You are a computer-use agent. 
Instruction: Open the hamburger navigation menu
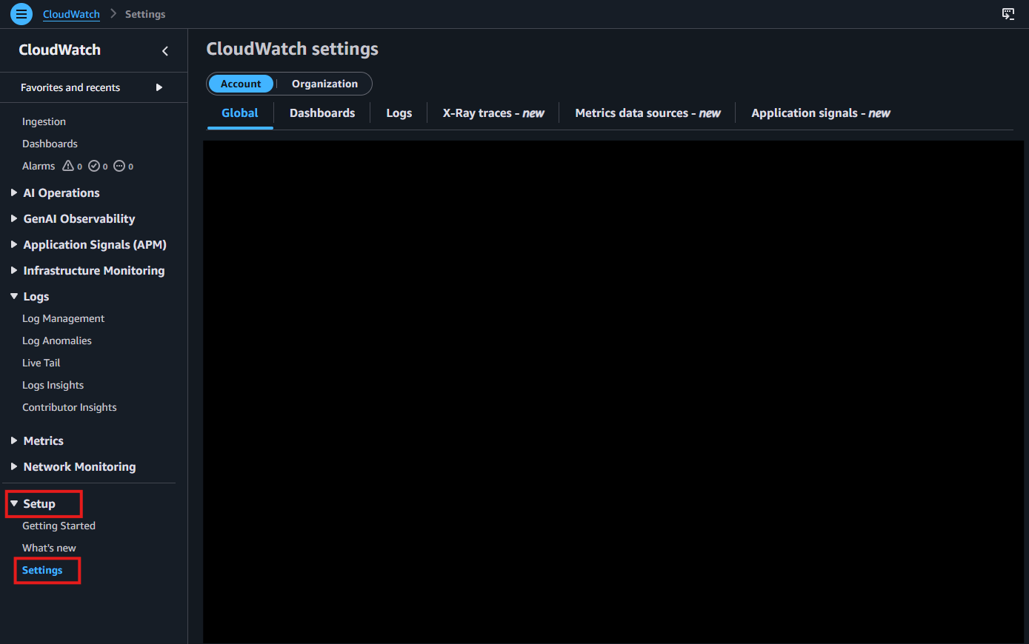(21, 13)
